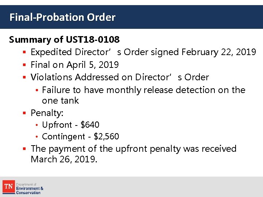Click the Final-Probation Order slide title
Viewport: 263px width, 197px height.
point(62,17)
